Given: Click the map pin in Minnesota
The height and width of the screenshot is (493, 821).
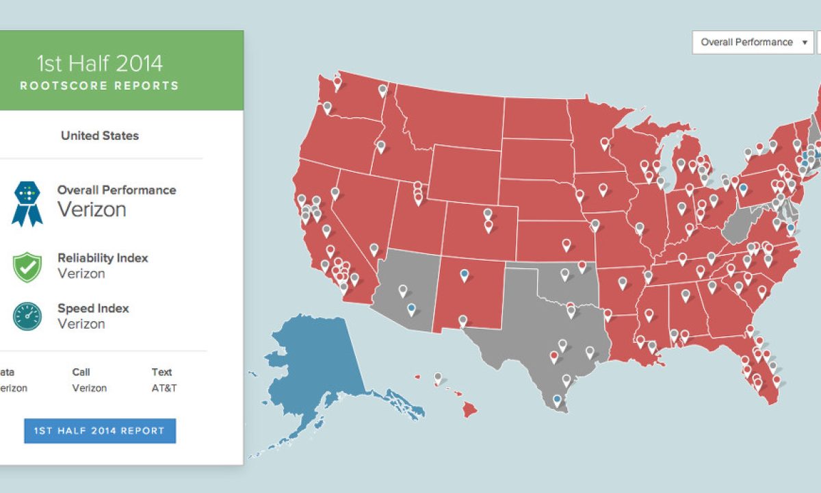Looking at the screenshot, I should pyautogui.click(x=604, y=143).
